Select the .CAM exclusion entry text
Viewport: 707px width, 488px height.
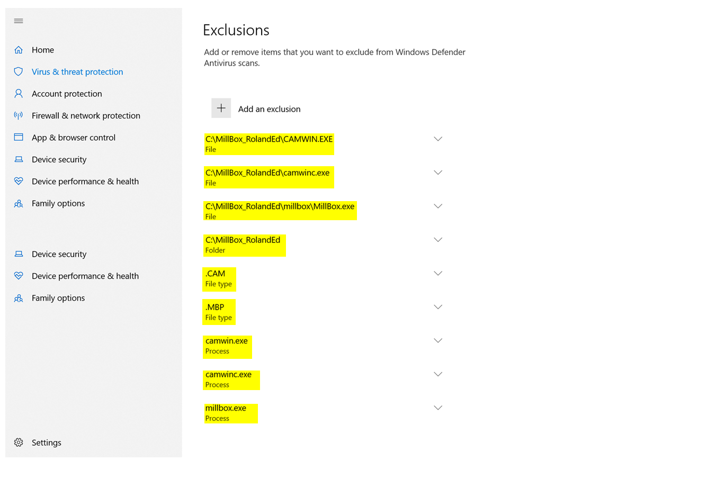click(215, 273)
